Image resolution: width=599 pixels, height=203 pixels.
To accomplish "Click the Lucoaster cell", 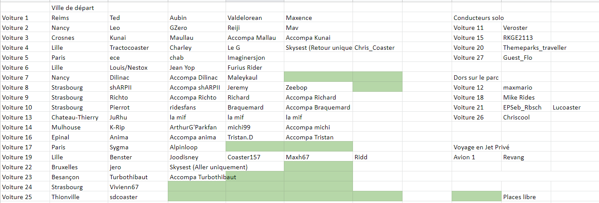I will [566, 107].
